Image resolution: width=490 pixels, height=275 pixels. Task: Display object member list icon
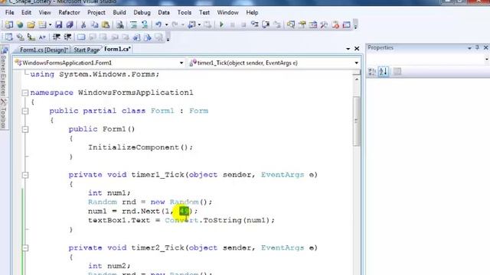8,37
